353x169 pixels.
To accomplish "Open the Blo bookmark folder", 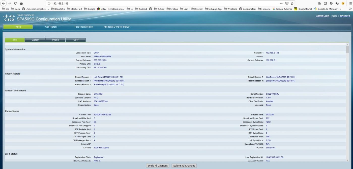I will (5, 9).
